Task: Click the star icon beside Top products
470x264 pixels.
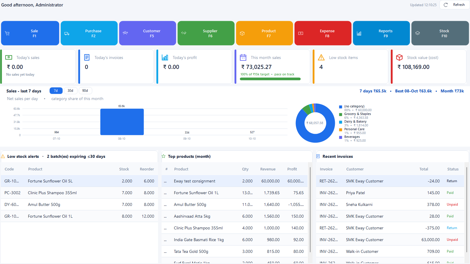Action: 164,156
